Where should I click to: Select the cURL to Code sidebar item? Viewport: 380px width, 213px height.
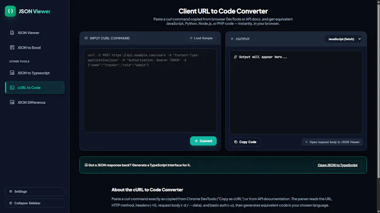pos(34,88)
